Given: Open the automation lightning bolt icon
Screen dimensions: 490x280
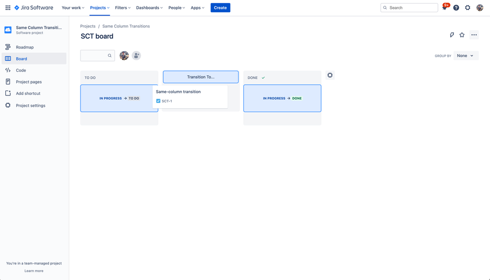Looking at the screenshot, I should pyautogui.click(x=452, y=35).
